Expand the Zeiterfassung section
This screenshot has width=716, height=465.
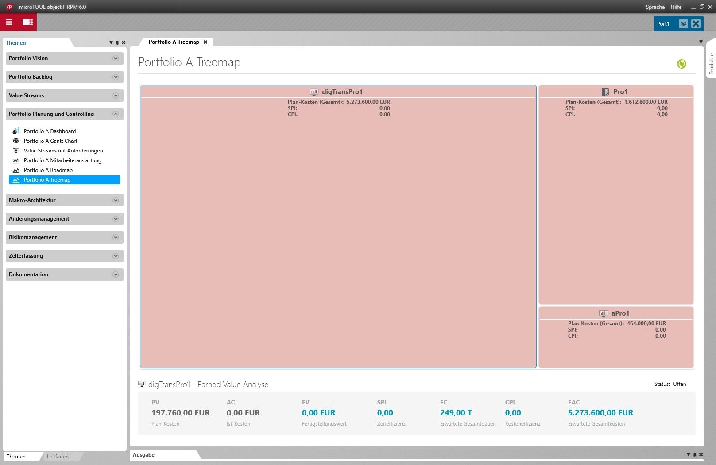tap(116, 256)
